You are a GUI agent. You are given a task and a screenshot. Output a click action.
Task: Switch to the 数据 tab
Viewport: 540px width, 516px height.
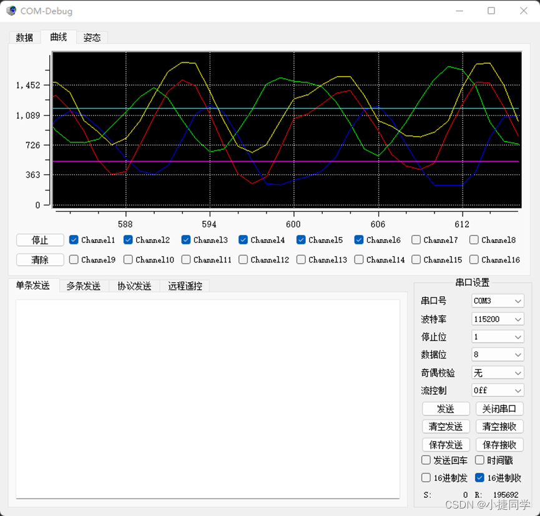pyautogui.click(x=24, y=37)
